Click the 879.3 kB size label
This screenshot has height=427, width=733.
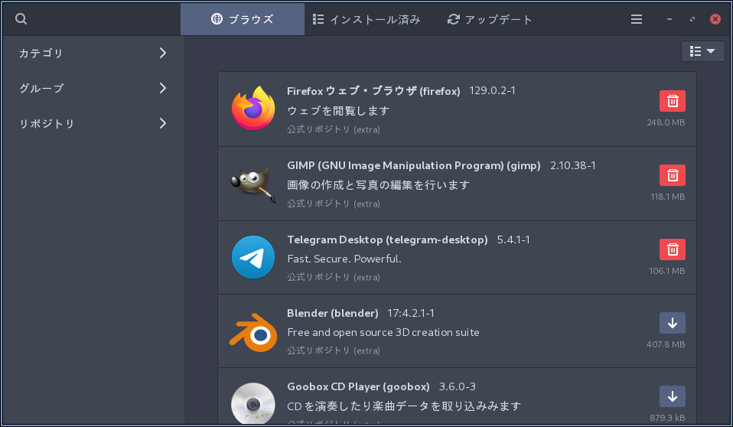point(667,418)
